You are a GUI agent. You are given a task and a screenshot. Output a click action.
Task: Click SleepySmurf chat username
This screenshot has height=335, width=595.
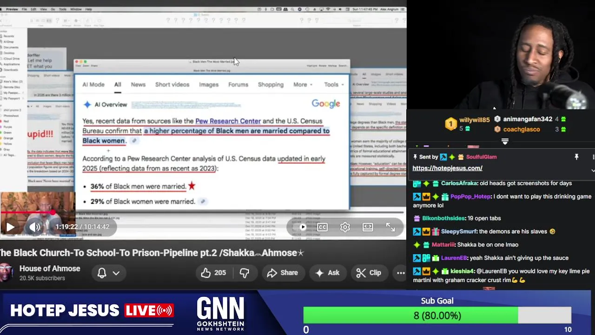point(458,231)
